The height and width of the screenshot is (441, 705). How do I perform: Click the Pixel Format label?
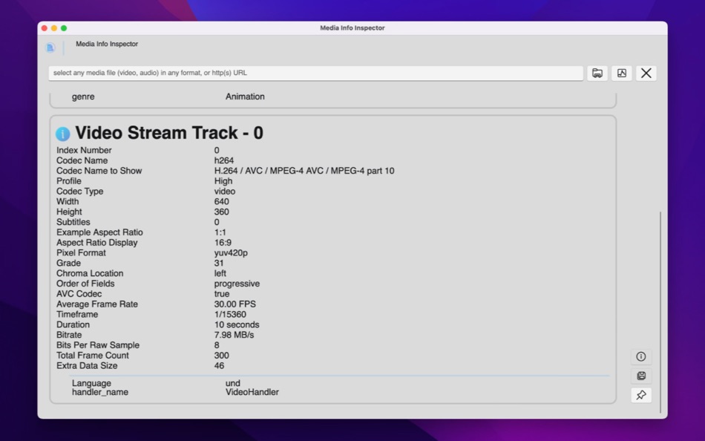pyautogui.click(x=81, y=253)
